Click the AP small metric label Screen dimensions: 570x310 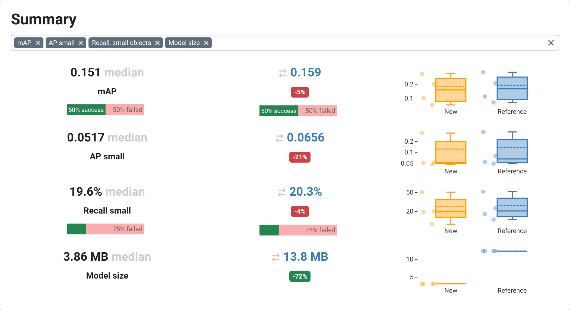tap(107, 156)
